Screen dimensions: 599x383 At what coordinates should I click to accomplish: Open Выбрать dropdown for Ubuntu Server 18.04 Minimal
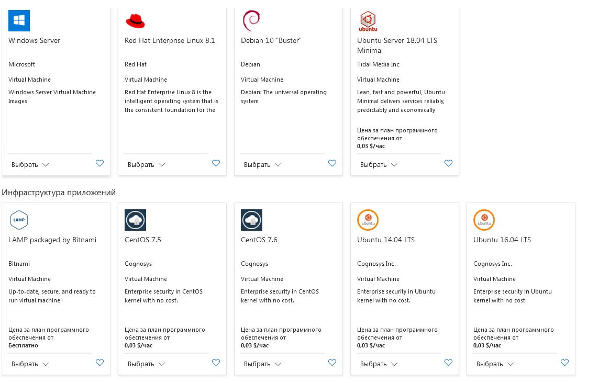379,165
